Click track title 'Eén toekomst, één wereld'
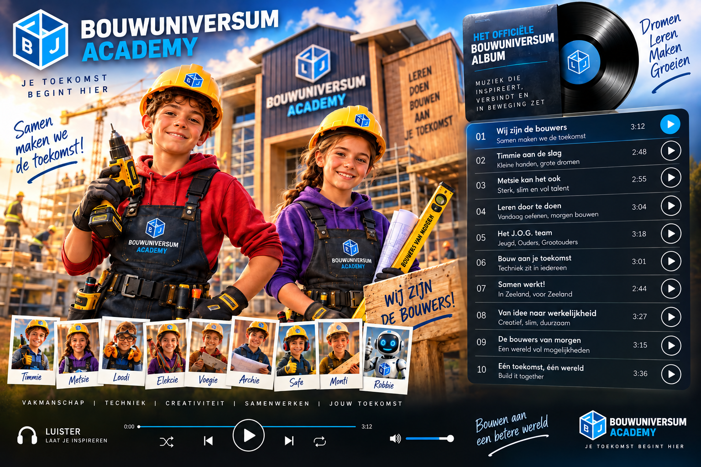Screen dimensions: 701x467 541,367
